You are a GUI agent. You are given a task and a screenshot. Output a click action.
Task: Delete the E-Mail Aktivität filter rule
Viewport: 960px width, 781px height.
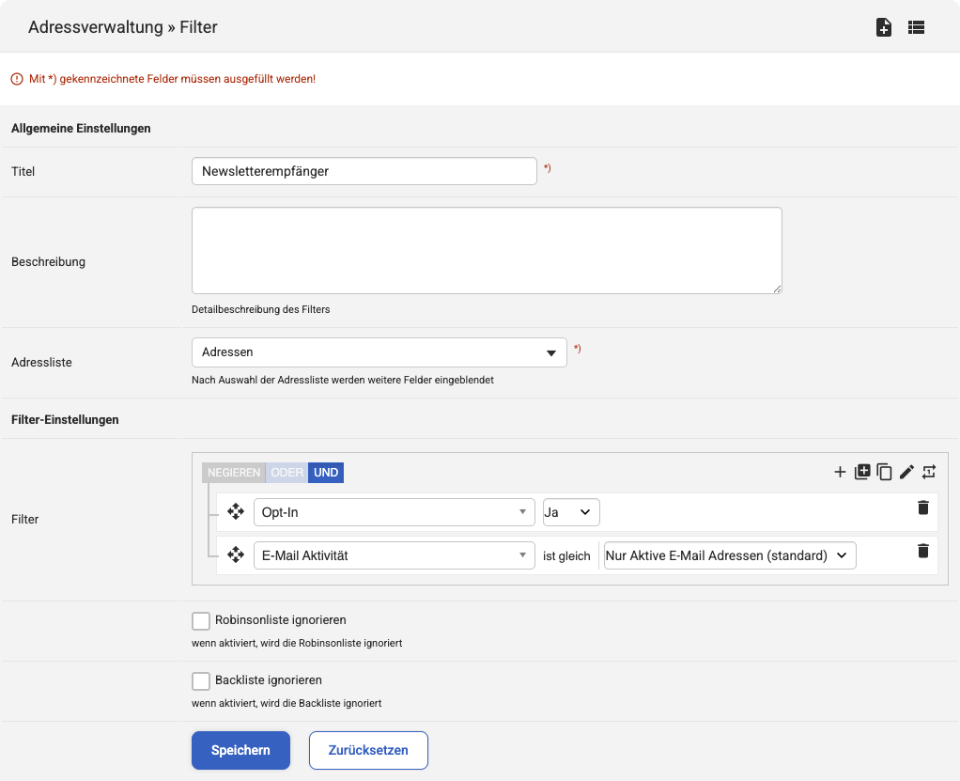point(923,552)
